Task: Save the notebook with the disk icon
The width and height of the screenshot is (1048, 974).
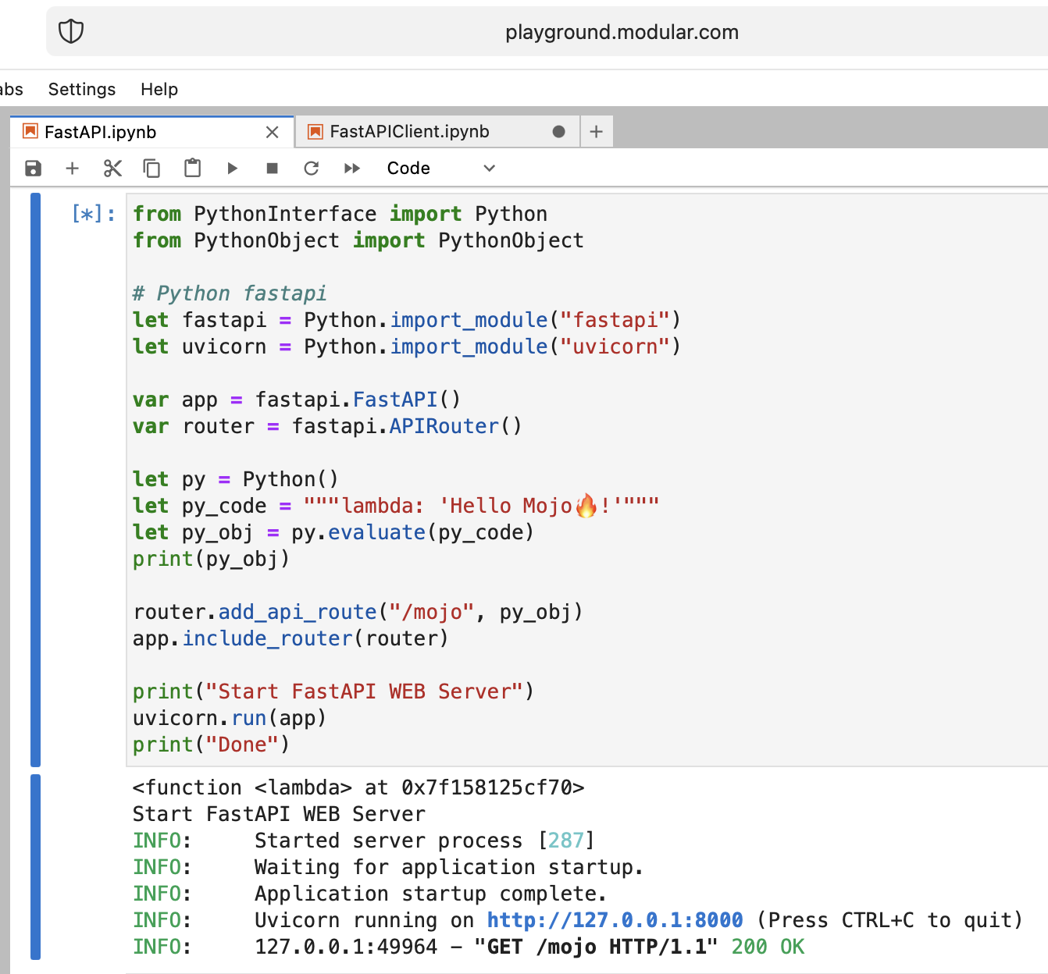Action: [33, 169]
